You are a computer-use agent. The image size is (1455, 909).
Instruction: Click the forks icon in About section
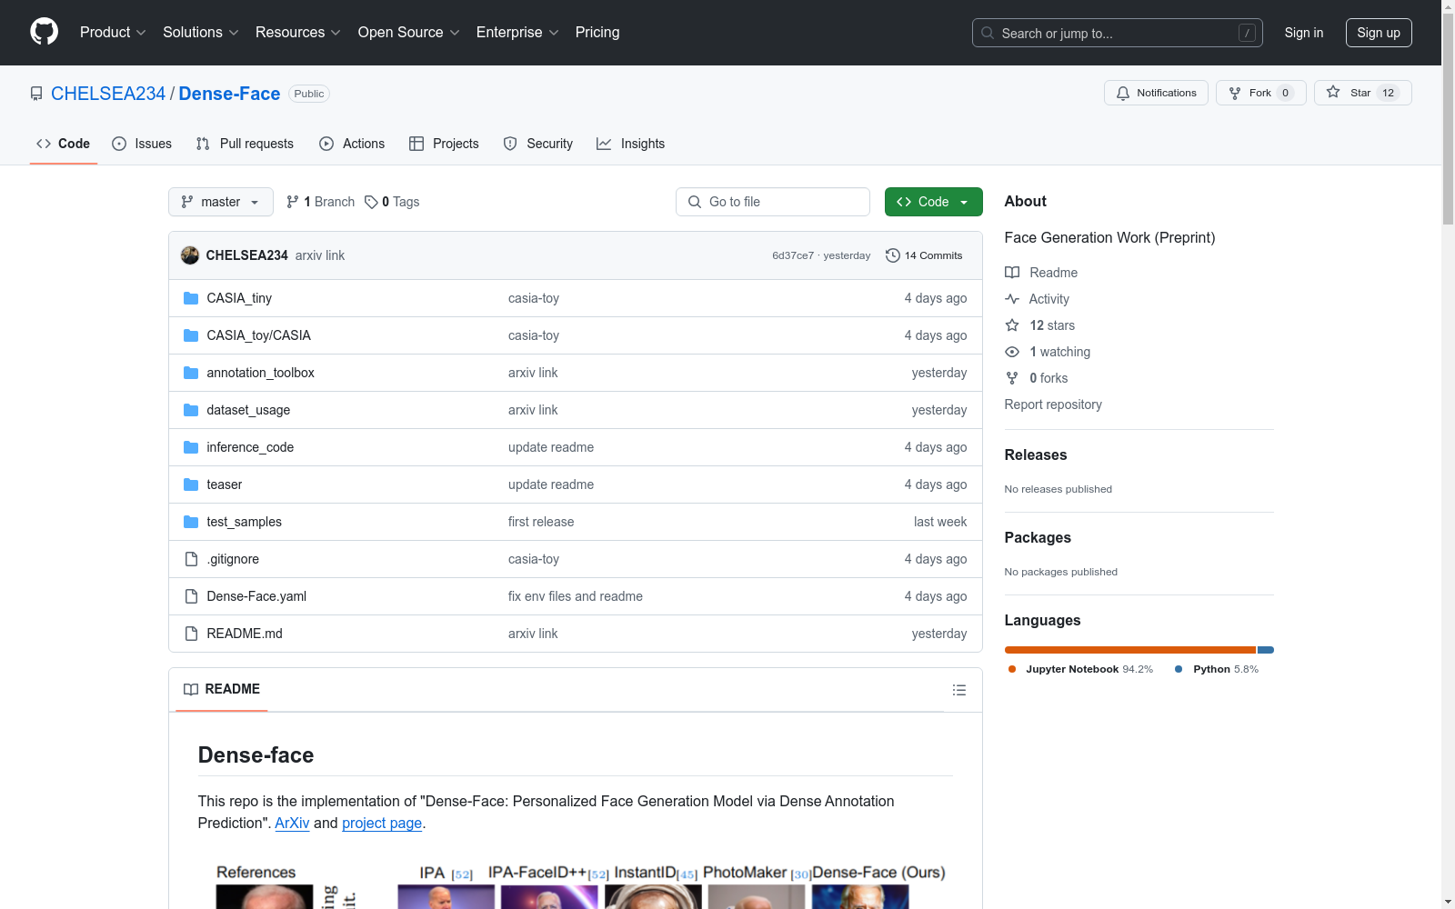[x=1012, y=378]
